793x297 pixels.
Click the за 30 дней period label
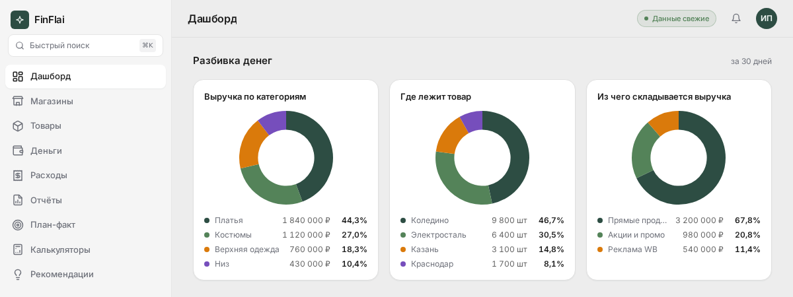coord(751,61)
